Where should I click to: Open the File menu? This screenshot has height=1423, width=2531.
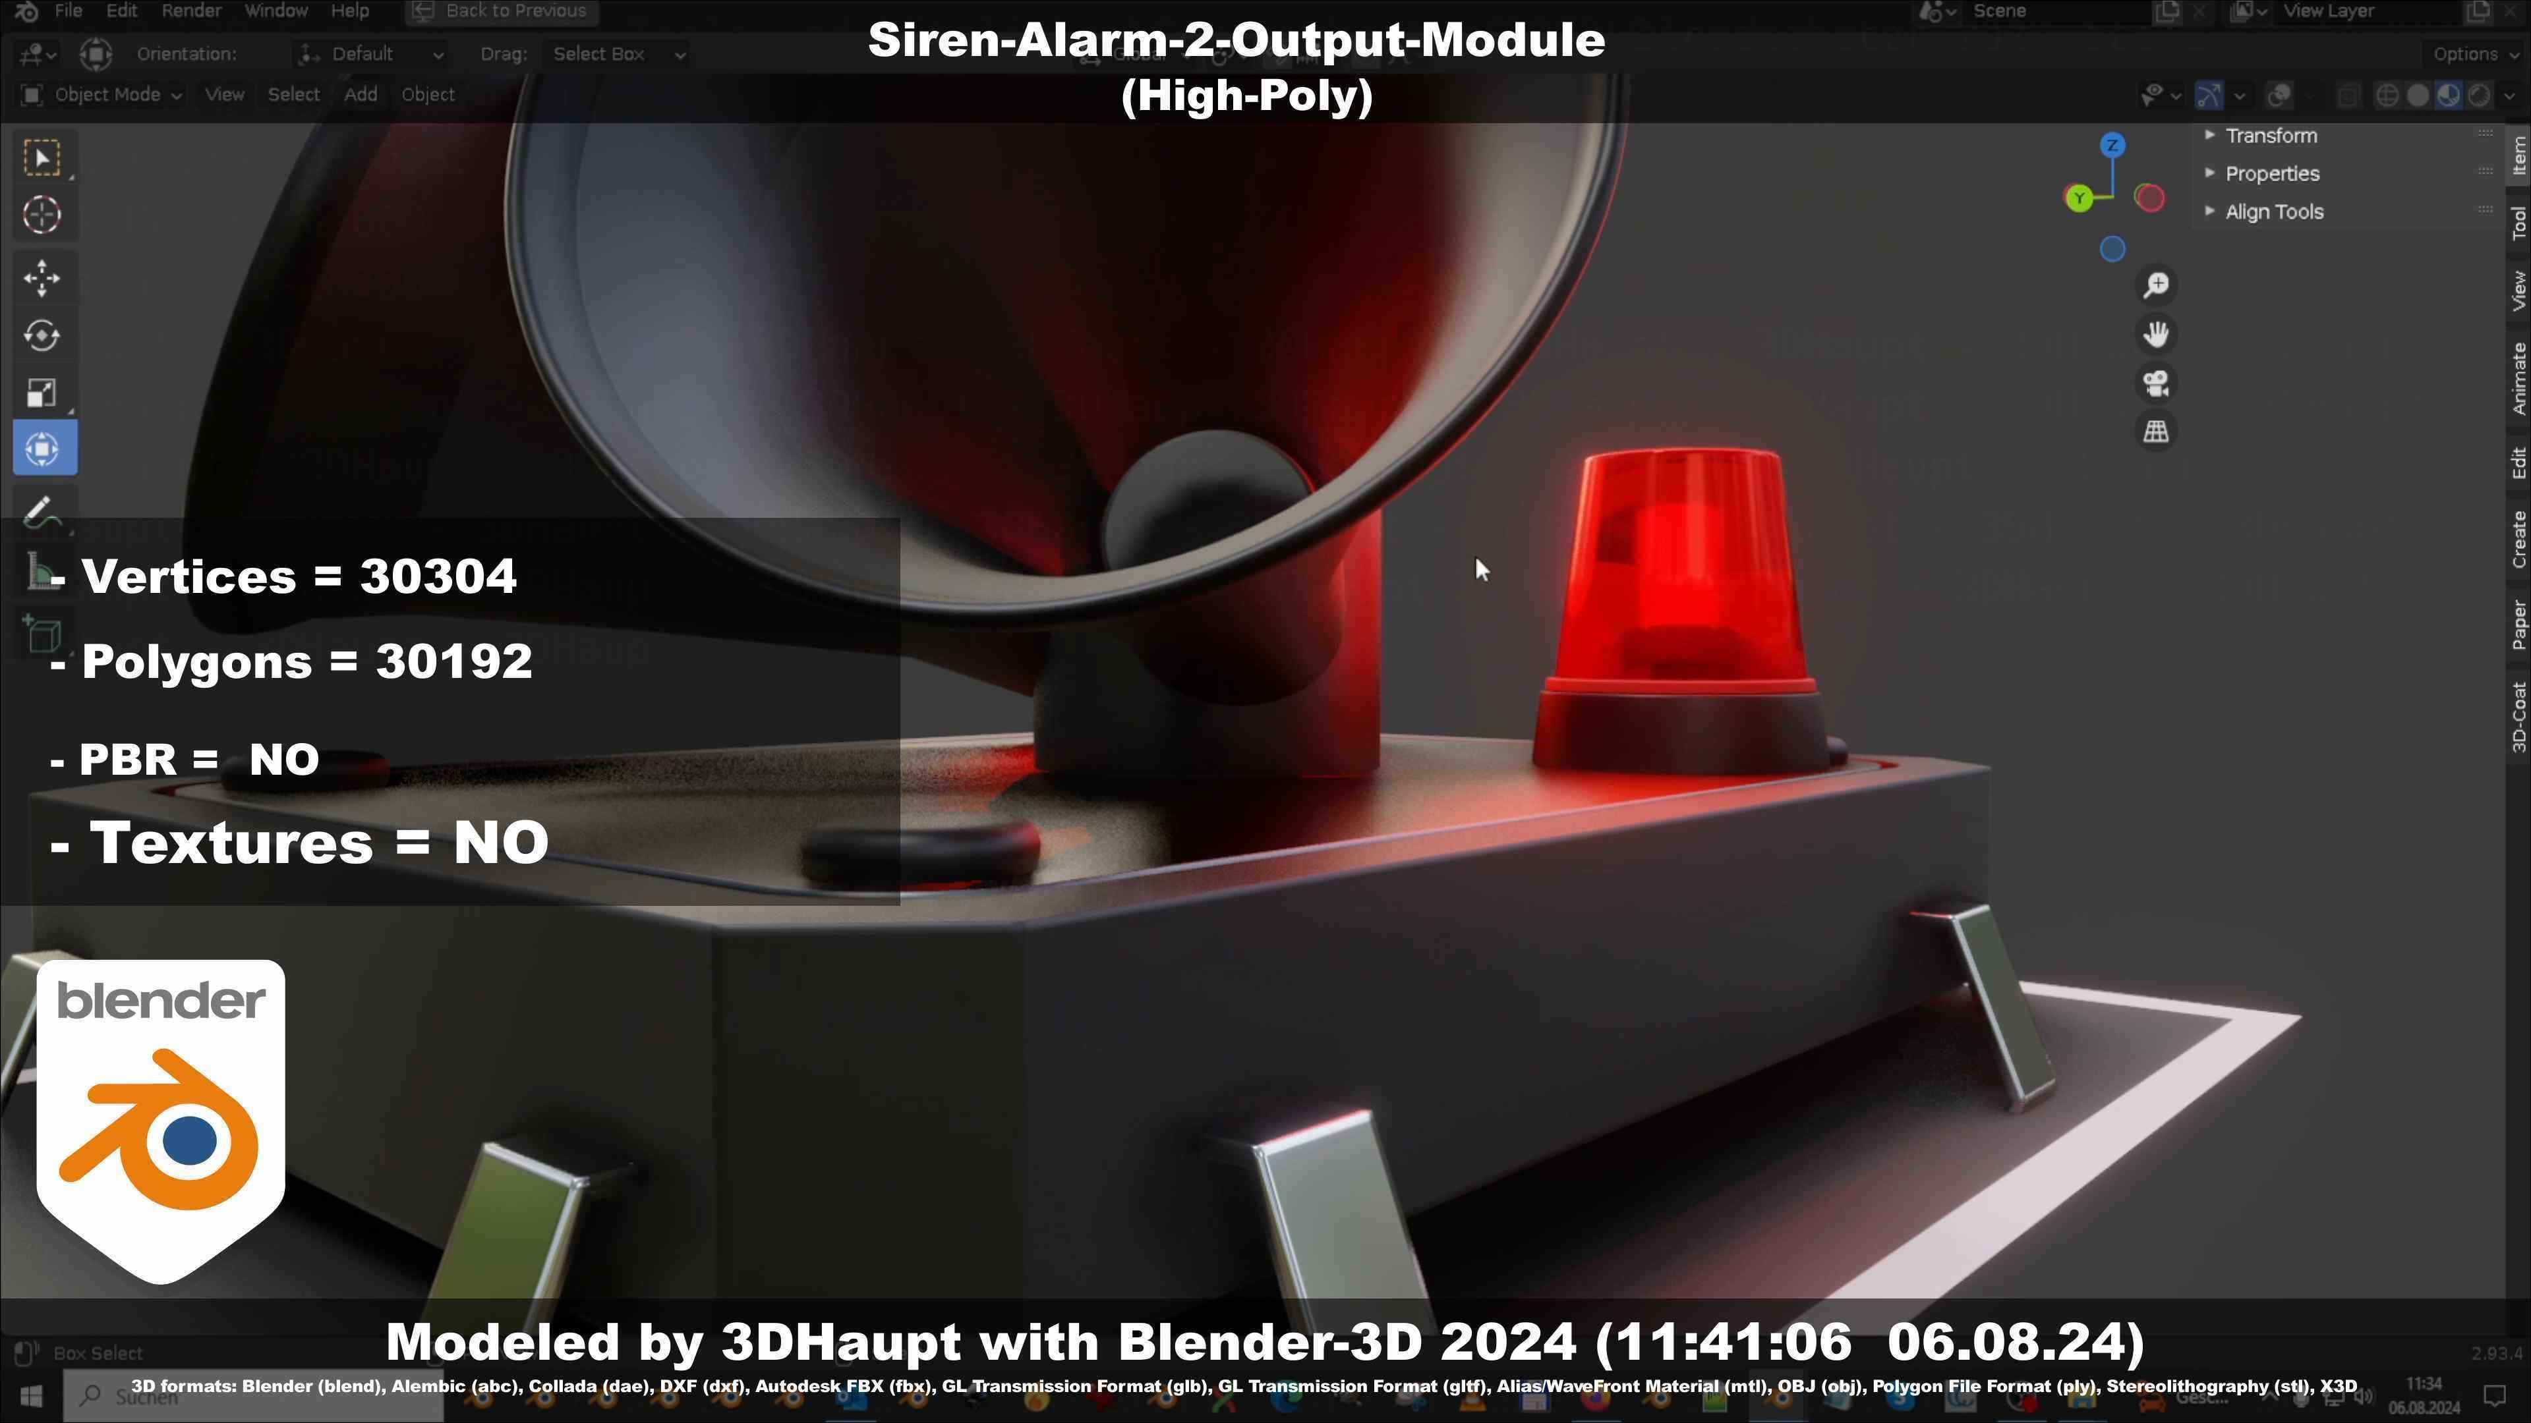pos(68,11)
